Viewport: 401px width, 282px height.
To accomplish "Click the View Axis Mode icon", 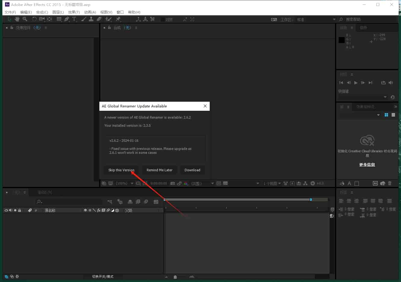I will point(152,19).
